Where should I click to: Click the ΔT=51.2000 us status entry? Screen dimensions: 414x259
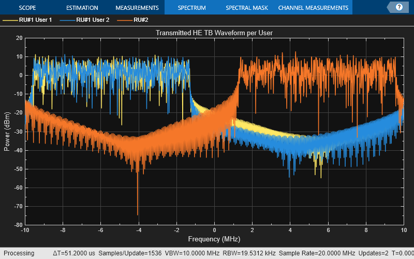74,253
